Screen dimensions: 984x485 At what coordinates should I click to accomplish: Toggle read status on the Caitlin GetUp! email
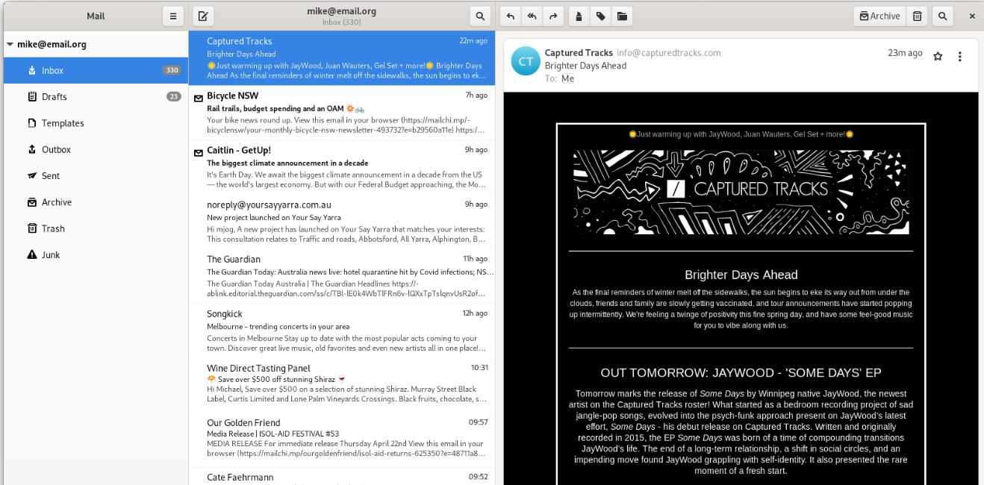click(x=198, y=152)
